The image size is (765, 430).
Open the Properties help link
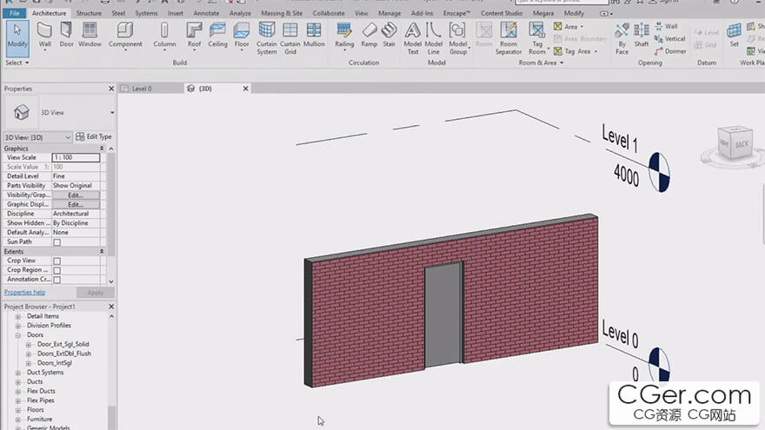(x=24, y=293)
